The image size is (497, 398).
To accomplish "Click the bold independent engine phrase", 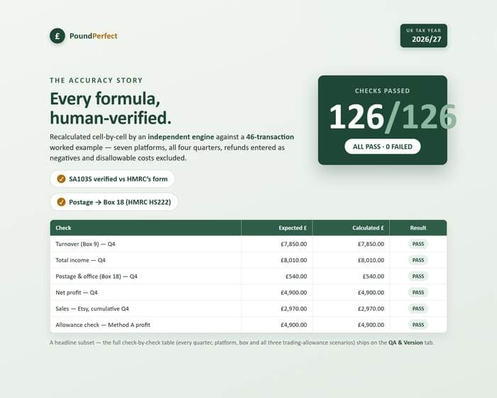I will pos(181,136).
